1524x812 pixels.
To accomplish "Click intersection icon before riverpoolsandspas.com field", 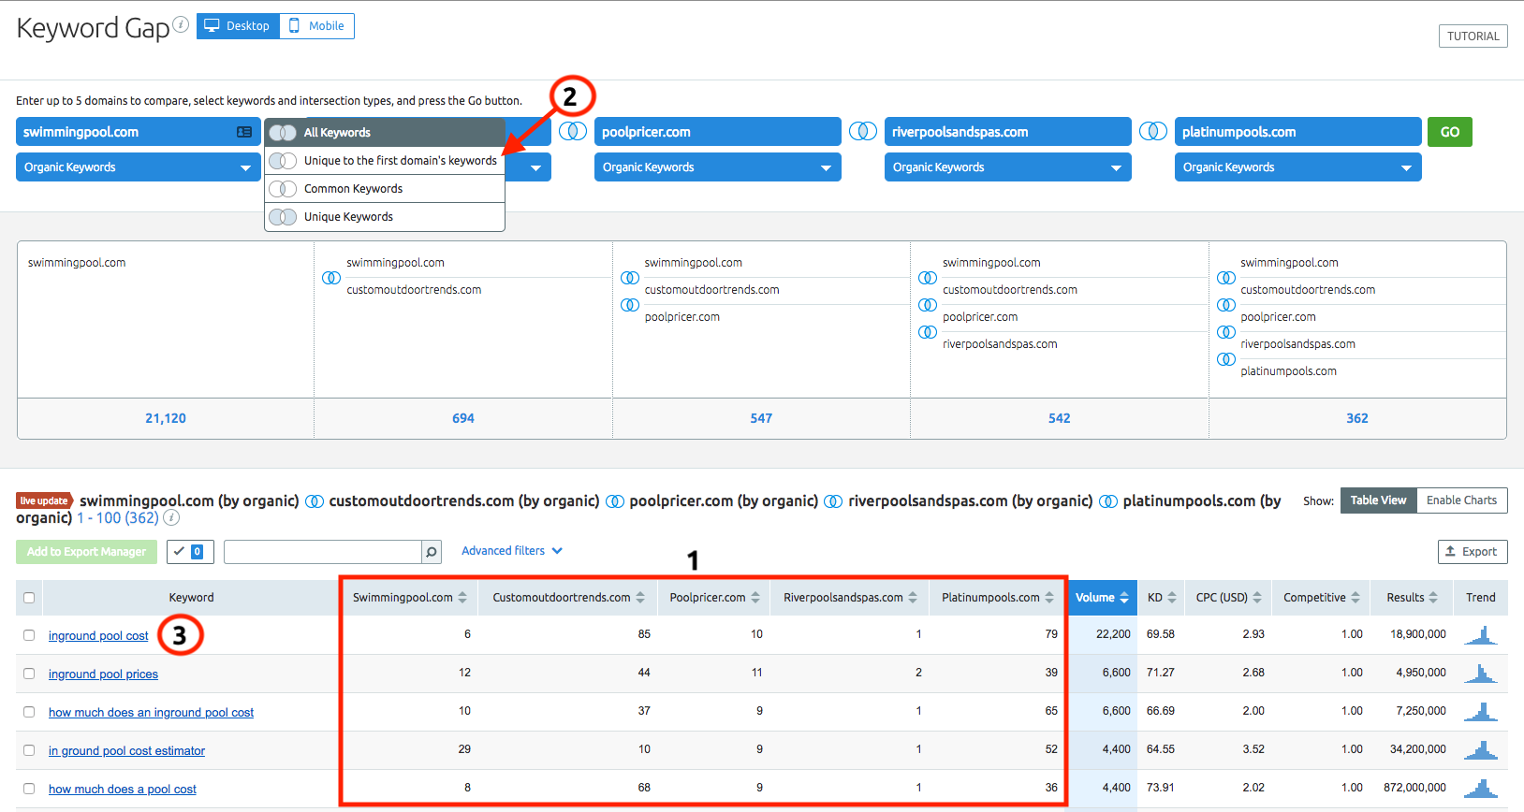I will pos(863,131).
